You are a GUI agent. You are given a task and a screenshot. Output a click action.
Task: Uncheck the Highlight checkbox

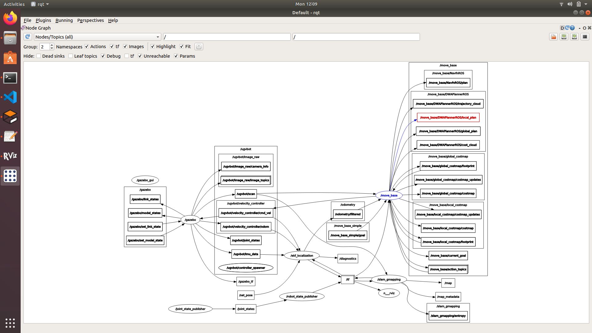[x=153, y=47]
